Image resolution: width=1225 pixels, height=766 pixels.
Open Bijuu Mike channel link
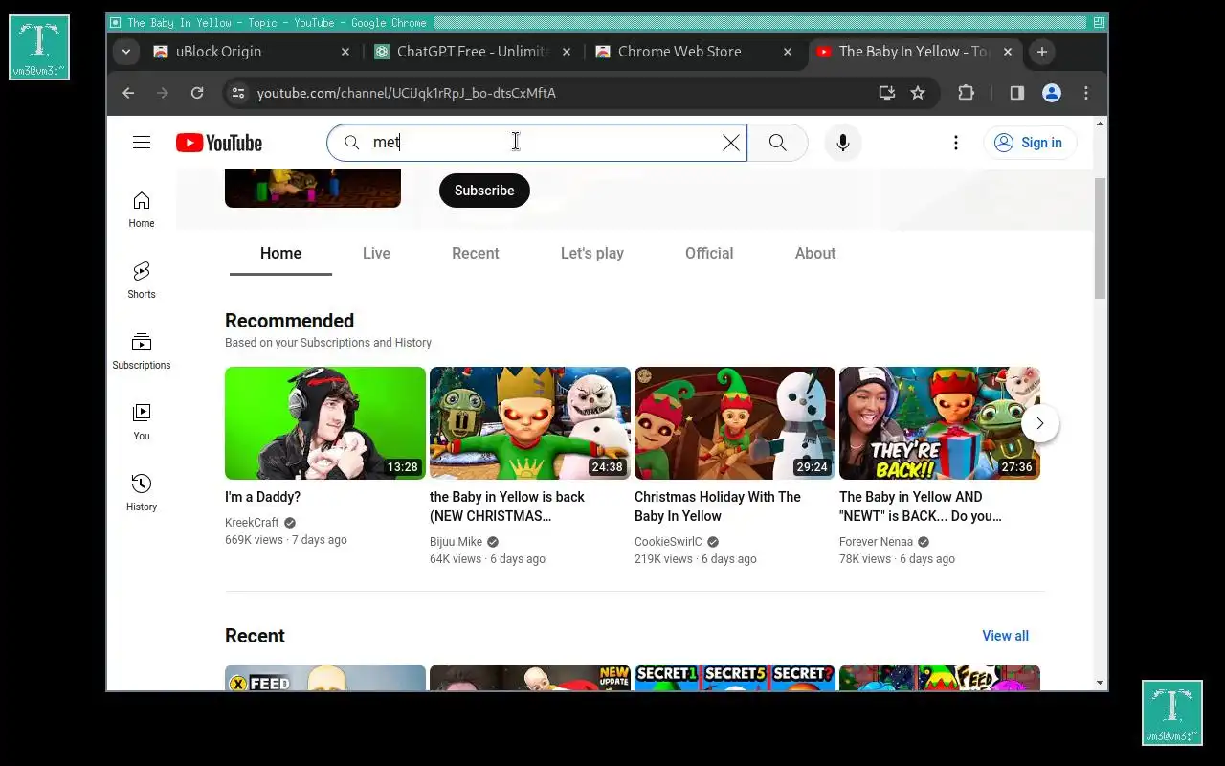tap(456, 542)
